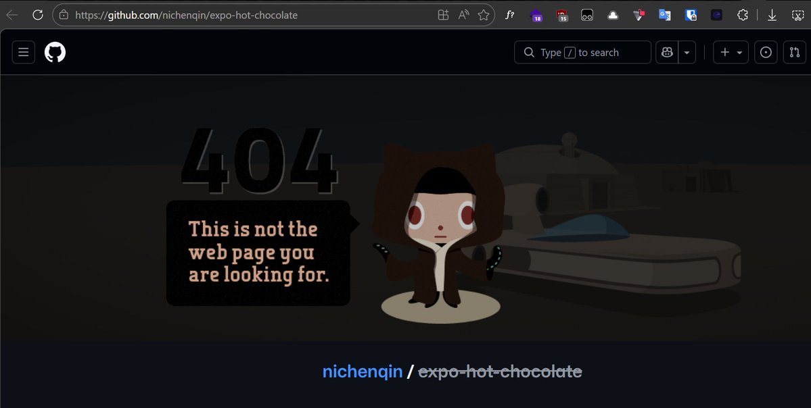Click the github.com URL in the address bar
811x408 pixels.
(x=186, y=15)
